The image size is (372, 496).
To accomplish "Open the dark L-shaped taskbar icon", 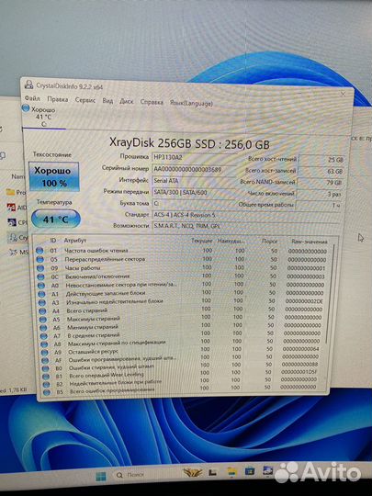I will [213, 473].
